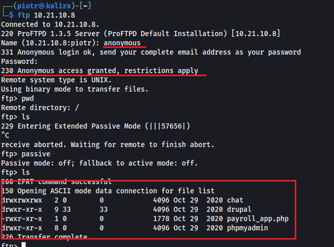The image size is (334, 247).
Task: Click the "150 Opening ASCII mode" line
Action: 108,191
